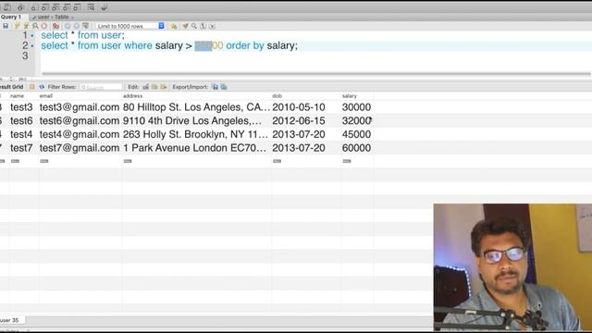Image resolution: width=592 pixels, height=333 pixels.
Task: Click the Result Grid label
Action: pyautogui.click(x=12, y=87)
